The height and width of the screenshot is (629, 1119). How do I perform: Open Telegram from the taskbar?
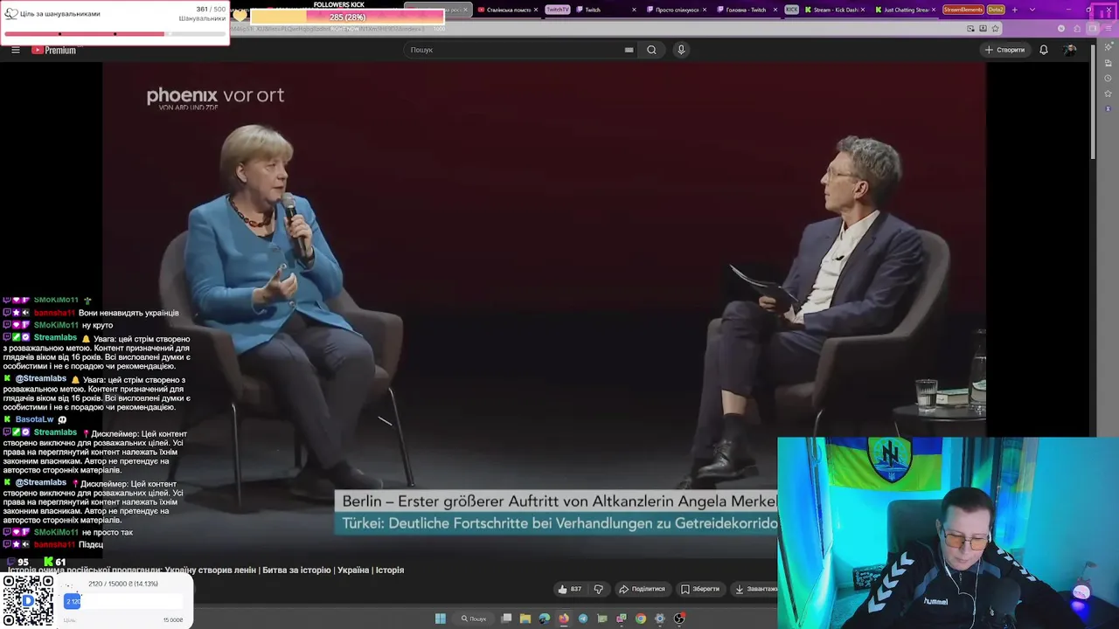point(583,619)
